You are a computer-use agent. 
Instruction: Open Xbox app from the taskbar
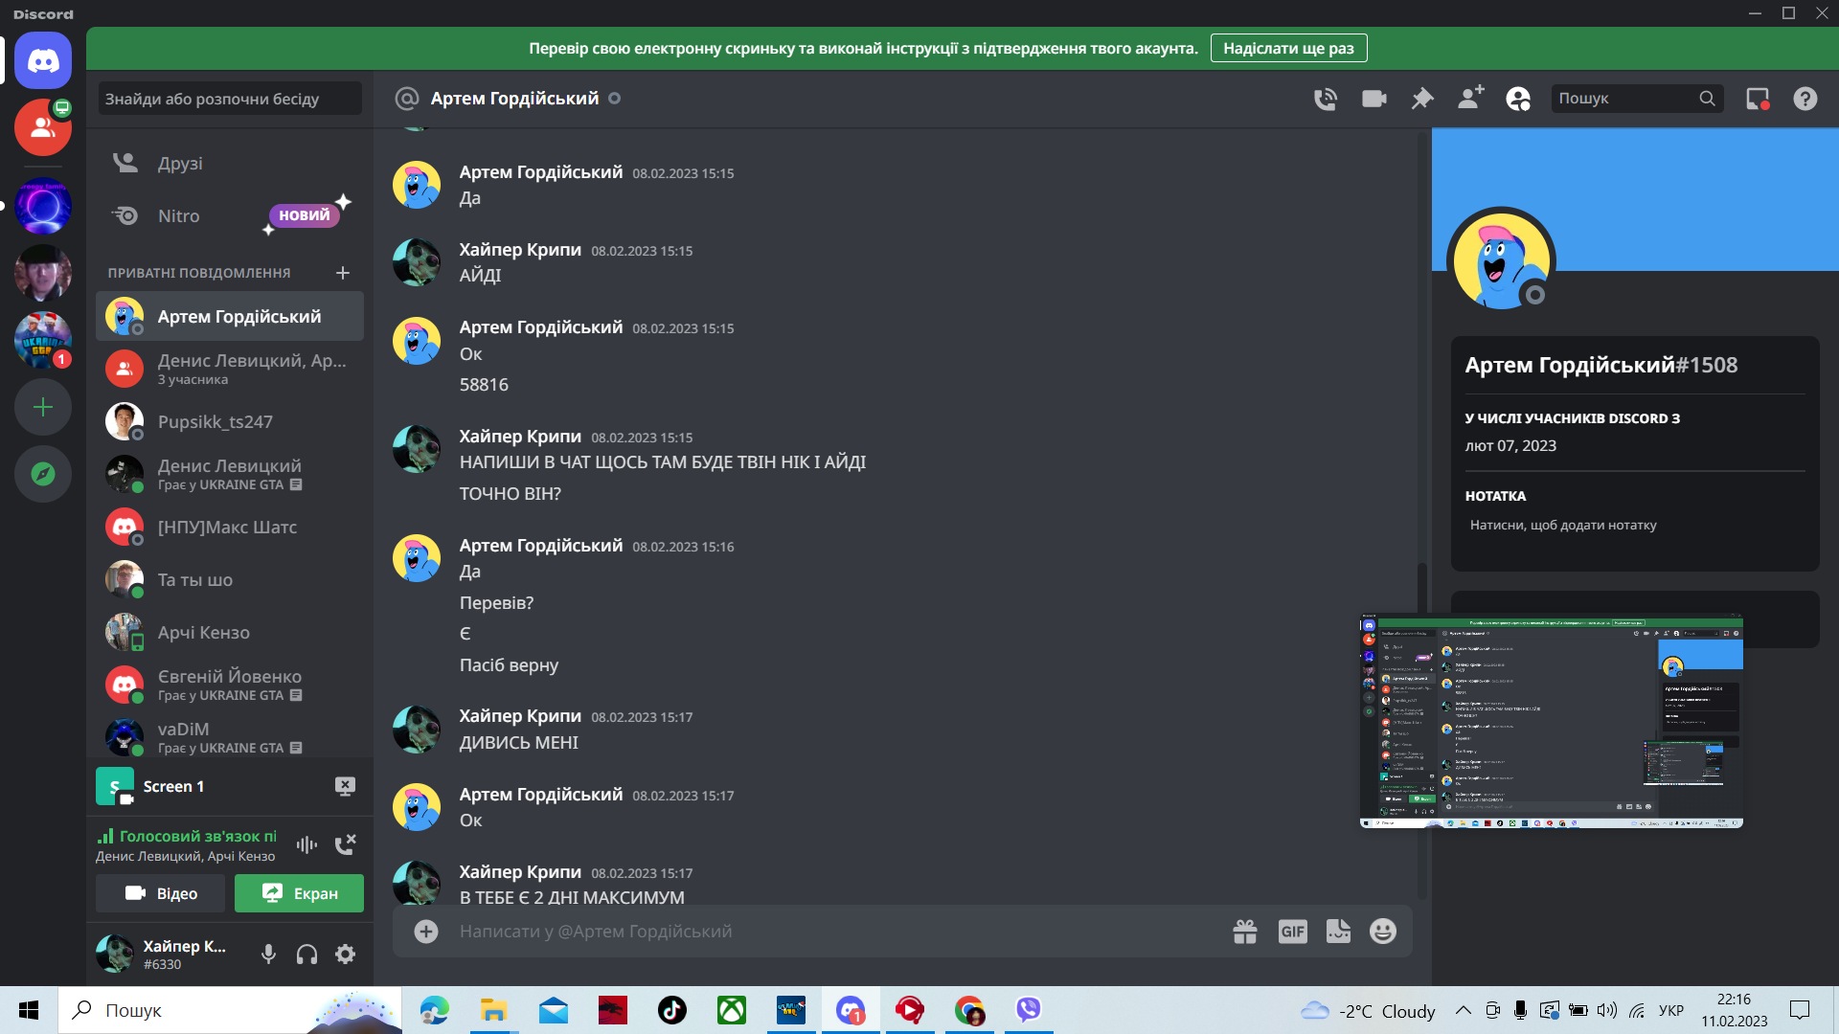(732, 1010)
